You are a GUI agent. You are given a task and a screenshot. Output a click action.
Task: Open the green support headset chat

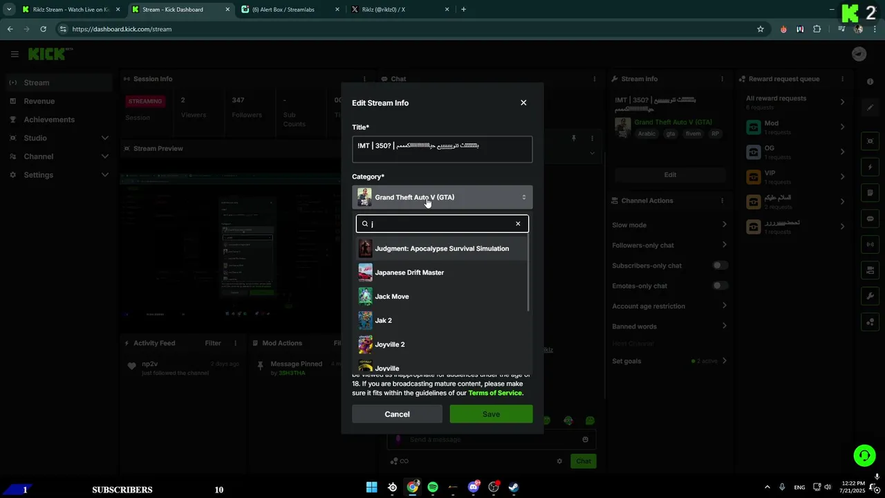click(x=864, y=455)
